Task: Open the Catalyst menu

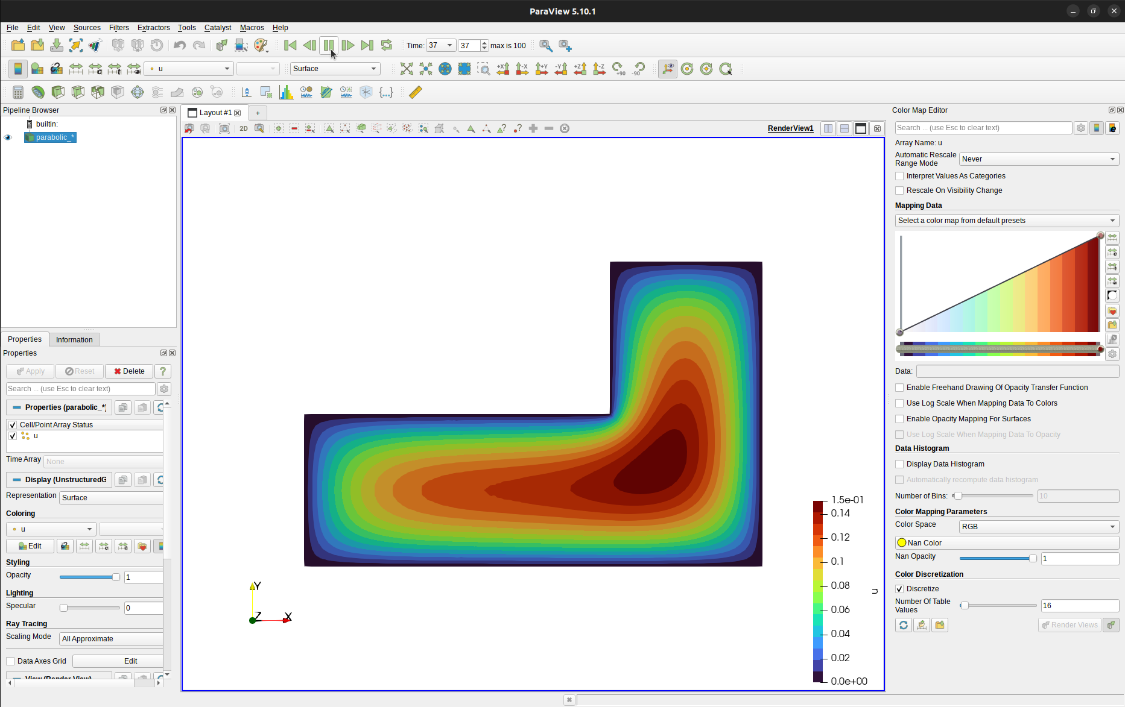Action: pyautogui.click(x=218, y=28)
